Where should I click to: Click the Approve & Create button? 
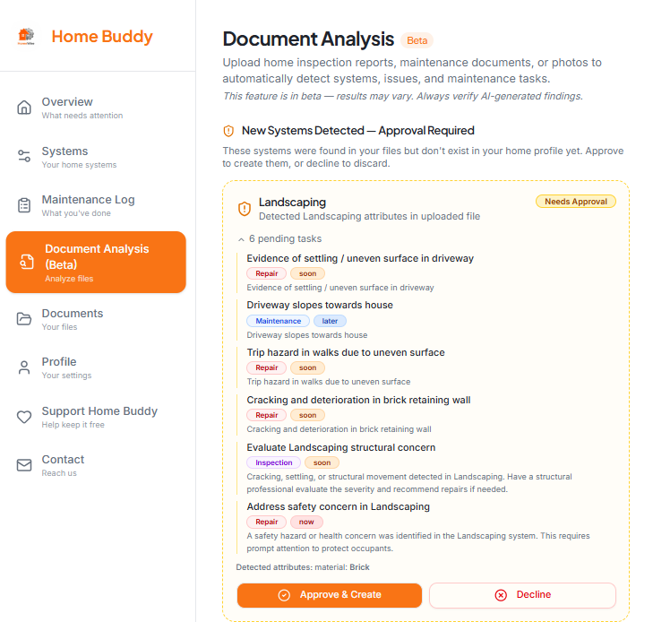[x=330, y=595]
